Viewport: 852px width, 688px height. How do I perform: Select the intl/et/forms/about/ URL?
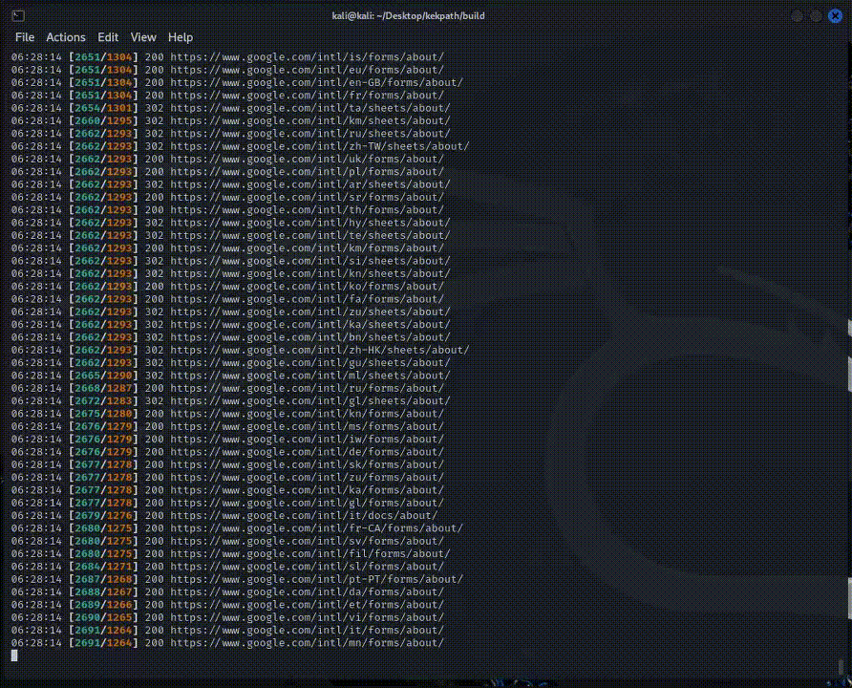coord(307,605)
